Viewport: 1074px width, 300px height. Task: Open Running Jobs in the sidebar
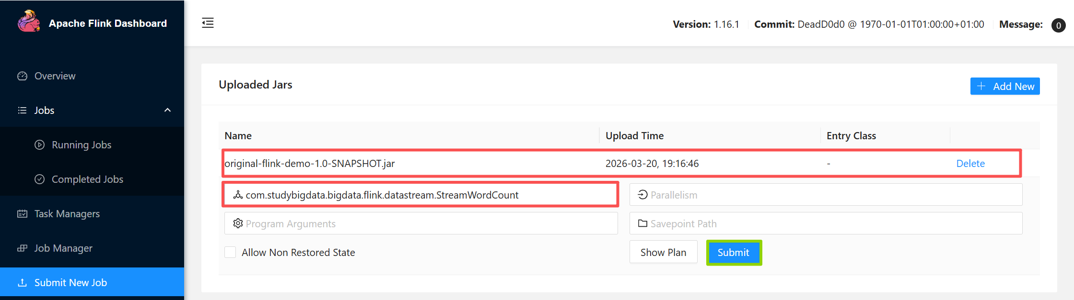[92, 145]
